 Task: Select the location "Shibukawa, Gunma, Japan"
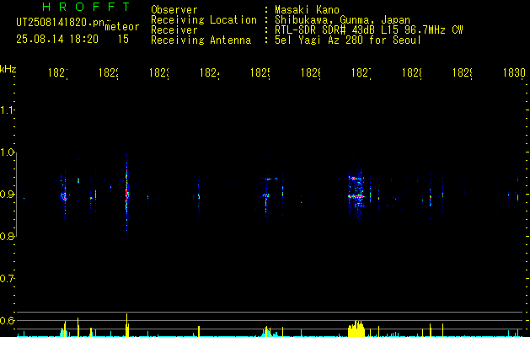(x=342, y=20)
